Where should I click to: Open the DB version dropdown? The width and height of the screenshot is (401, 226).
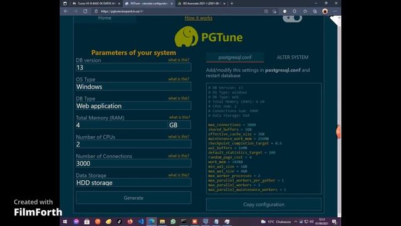(x=133, y=67)
